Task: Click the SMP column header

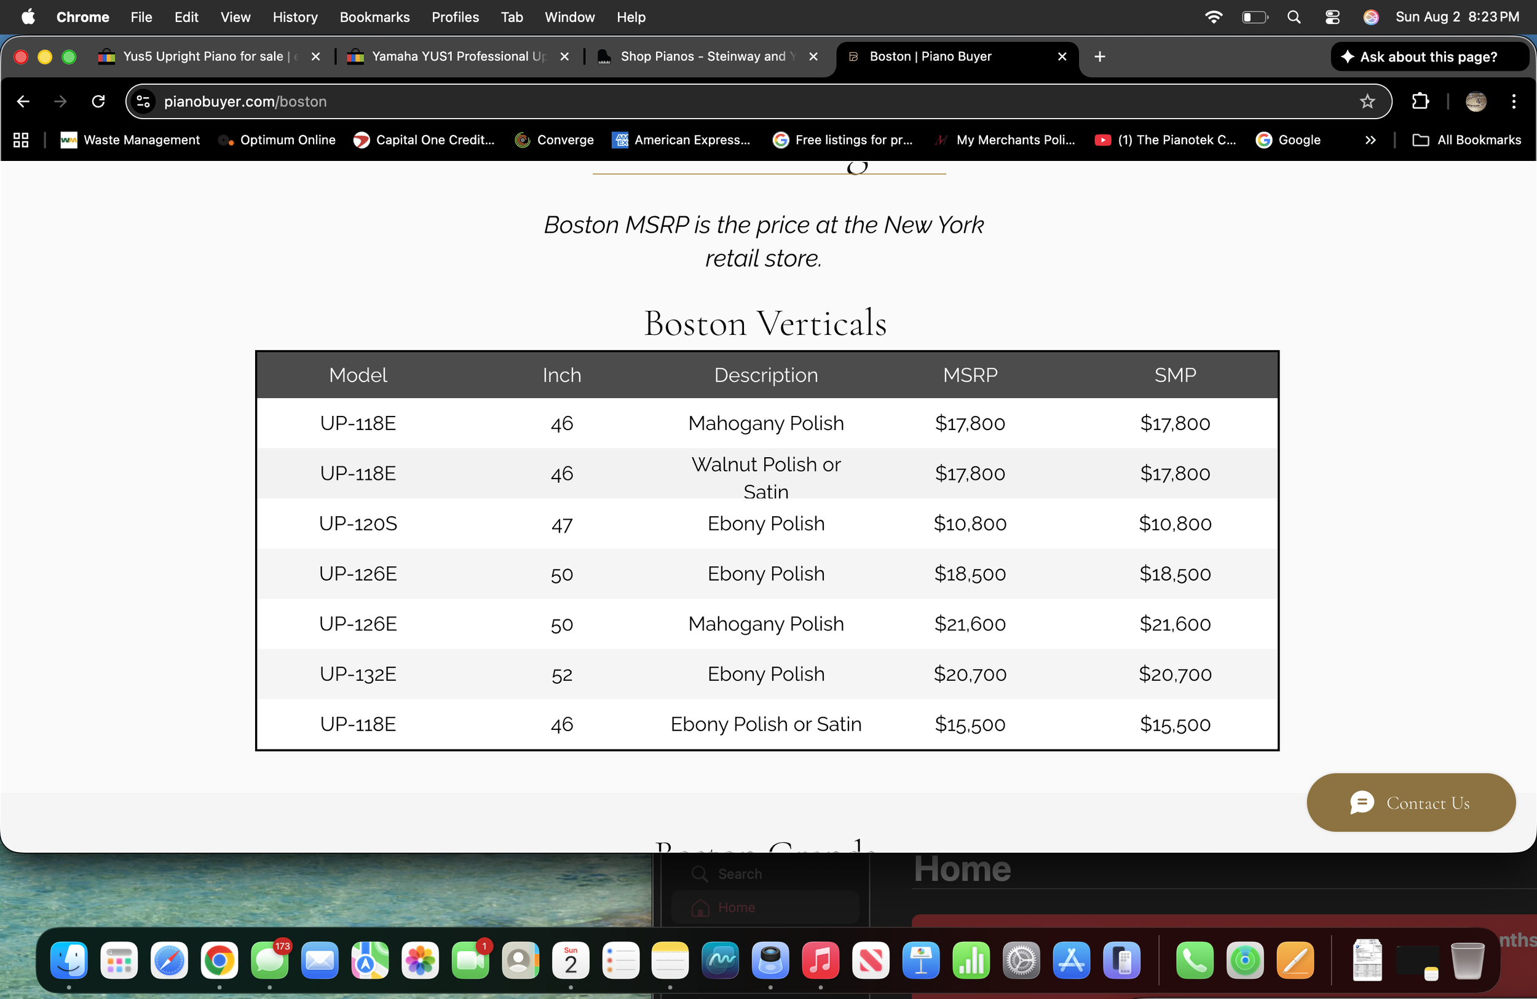Action: pos(1175,374)
